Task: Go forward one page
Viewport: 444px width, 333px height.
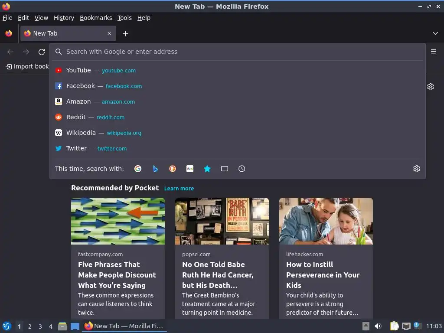Action: (x=26, y=52)
